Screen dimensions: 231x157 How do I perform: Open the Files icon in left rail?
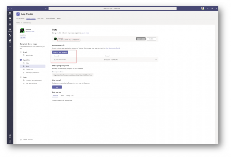click(10, 41)
